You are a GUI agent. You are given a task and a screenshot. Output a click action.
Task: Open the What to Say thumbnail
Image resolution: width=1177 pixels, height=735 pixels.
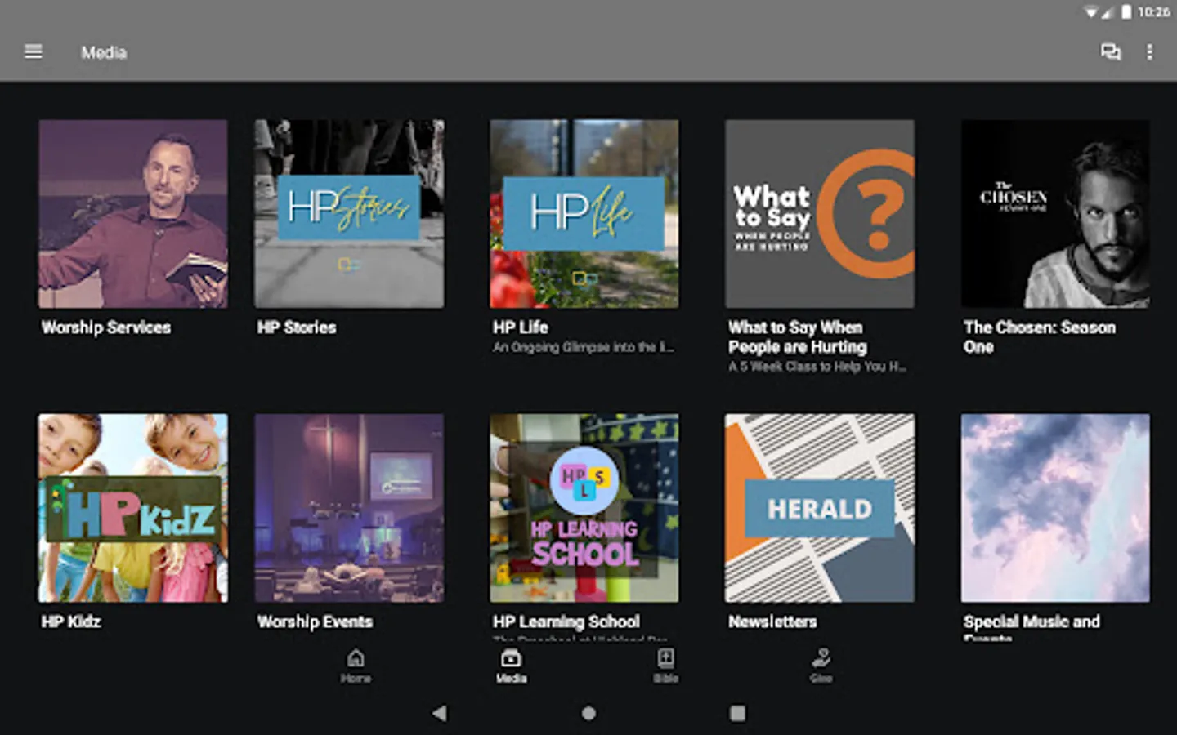click(x=820, y=214)
